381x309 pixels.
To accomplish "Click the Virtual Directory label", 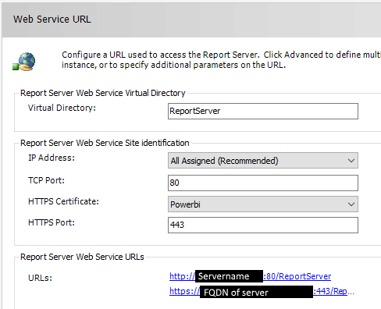I will tap(62, 108).
